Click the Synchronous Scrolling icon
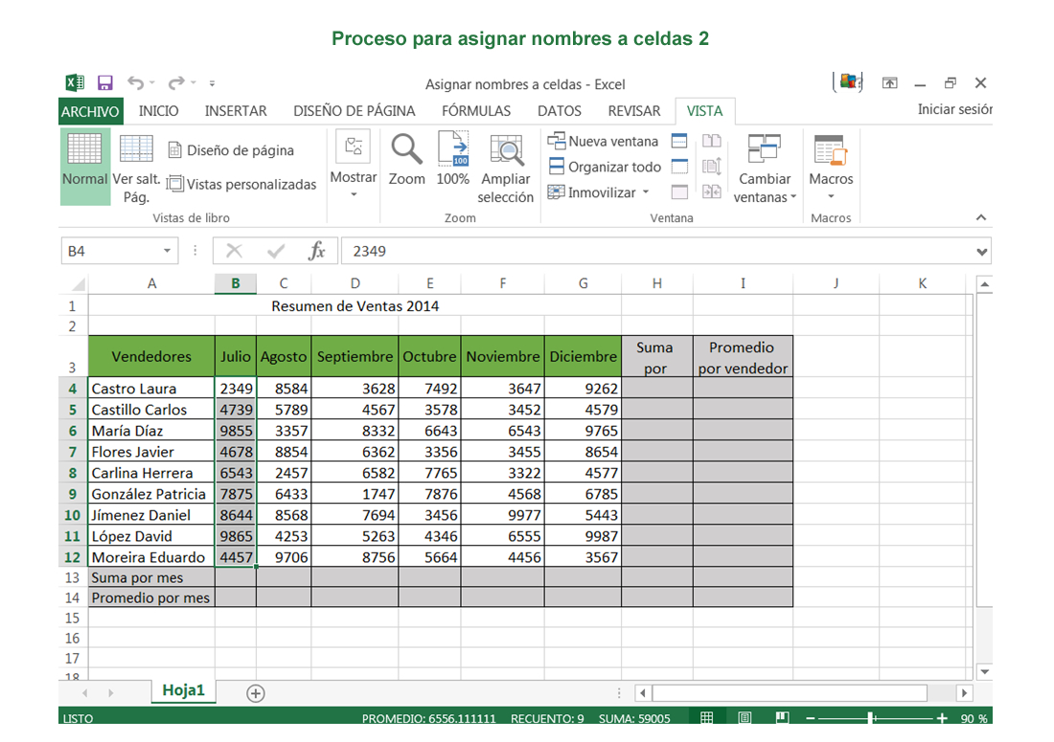The image size is (1054, 742). pos(712,167)
